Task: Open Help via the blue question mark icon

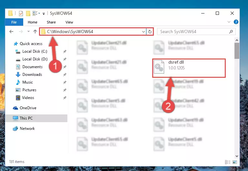Action: pos(236,22)
